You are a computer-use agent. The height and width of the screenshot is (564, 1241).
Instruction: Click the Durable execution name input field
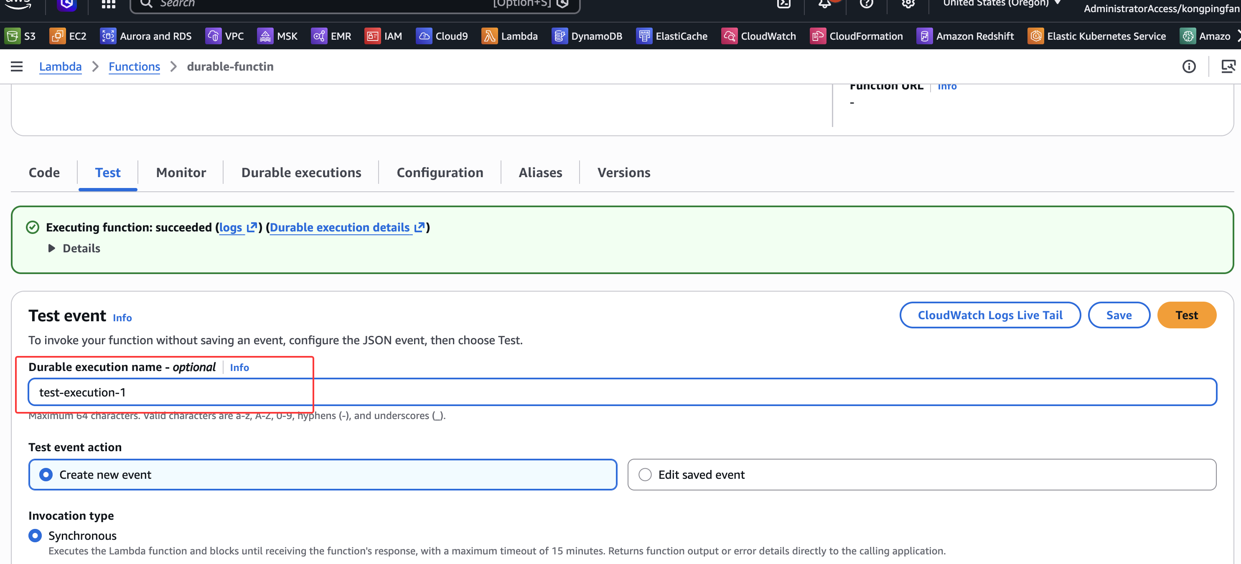pyautogui.click(x=621, y=392)
